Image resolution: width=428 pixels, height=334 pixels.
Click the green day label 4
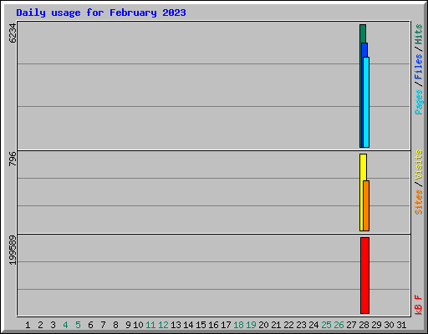click(65, 325)
